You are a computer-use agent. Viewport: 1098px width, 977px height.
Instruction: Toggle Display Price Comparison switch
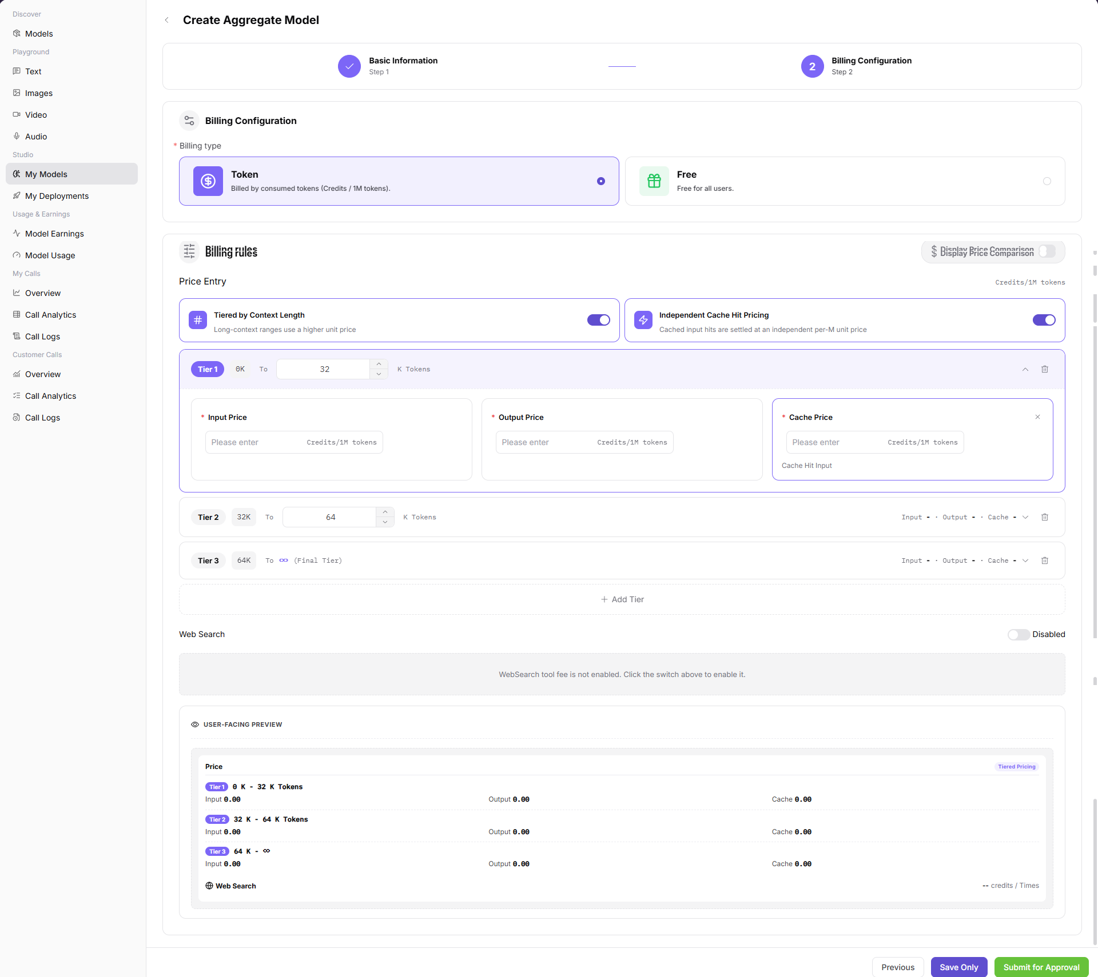[1047, 251]
